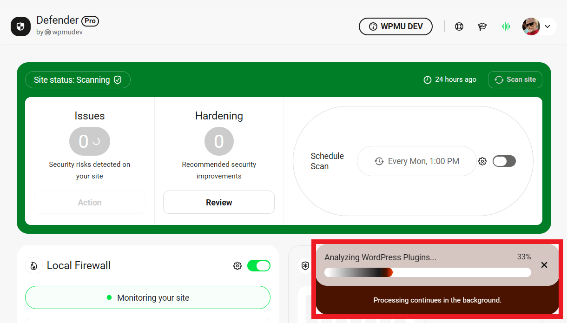The image size is (567, 323).
Task: Dismiss the scan progress notification
Action: (x=544, y=265)
